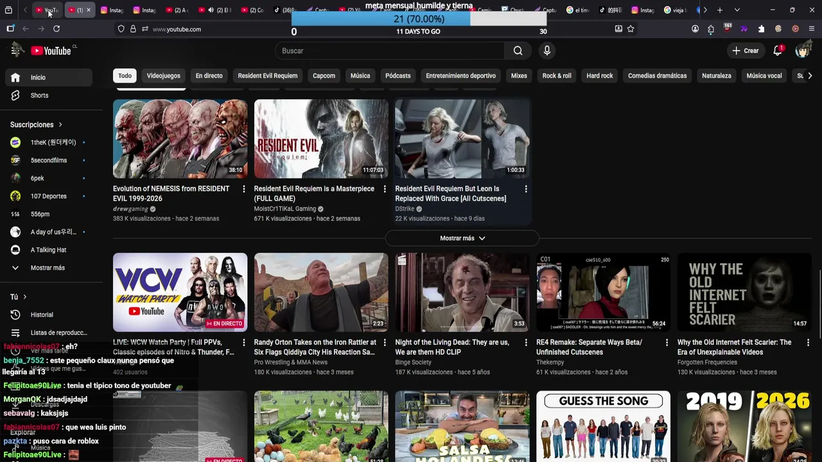Filter by Naturaleza chip

click(716, 76)
